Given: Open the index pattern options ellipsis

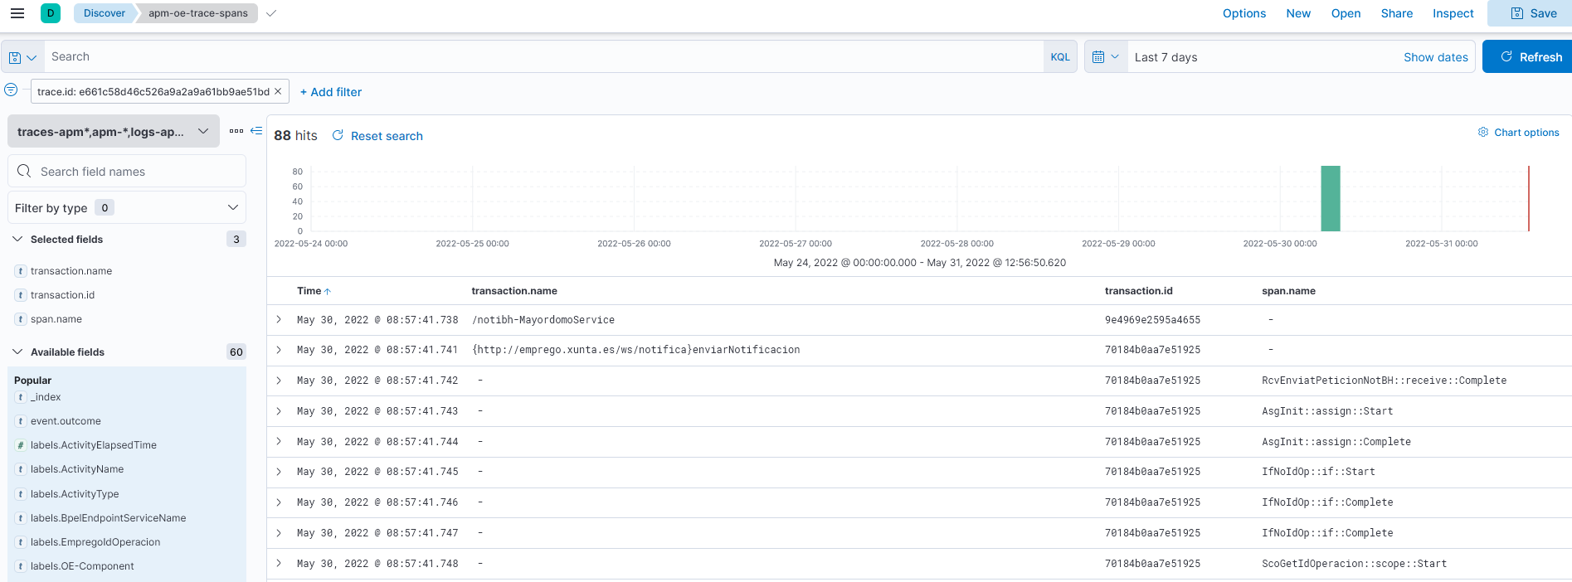Looking at the screenshot, I should pyautogui.click(x=236, y=131).
